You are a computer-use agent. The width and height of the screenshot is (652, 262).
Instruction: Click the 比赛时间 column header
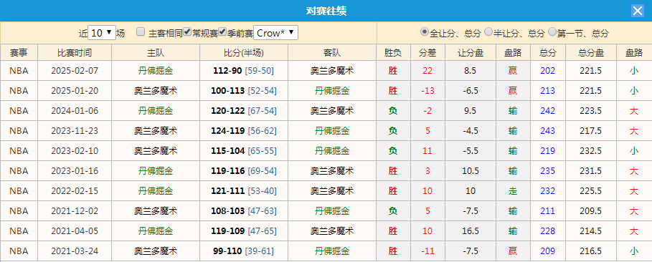(75, 53)
